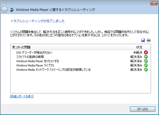Click red X icon for DVD デコーダー row
This screenshot has height=115, width=159.
pyautogui.click(x=146, y=52)
